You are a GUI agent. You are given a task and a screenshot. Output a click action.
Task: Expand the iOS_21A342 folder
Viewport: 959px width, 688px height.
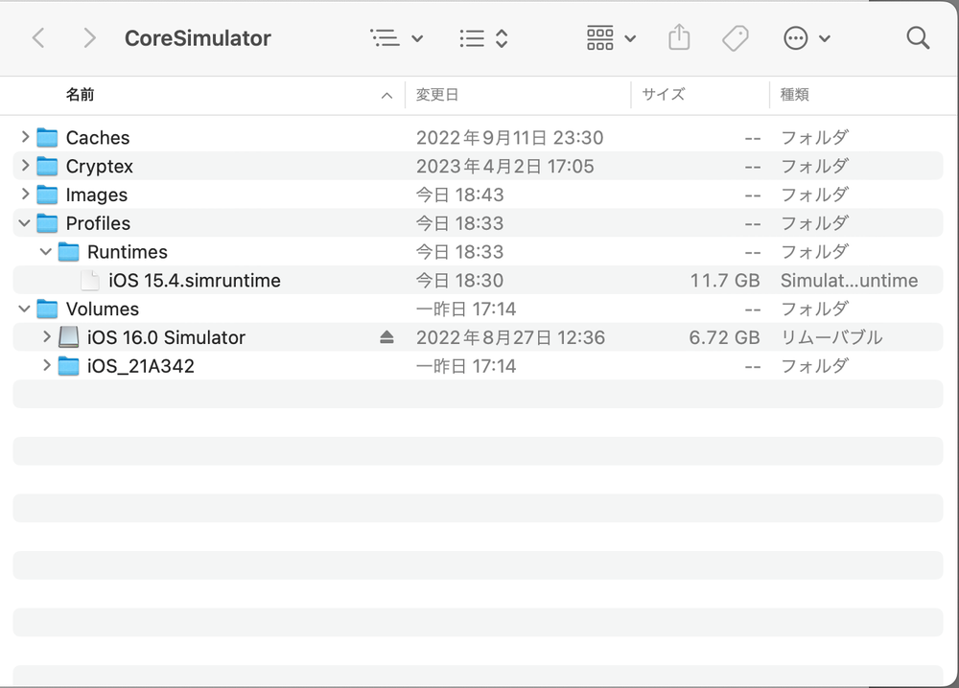pos(46,365)
